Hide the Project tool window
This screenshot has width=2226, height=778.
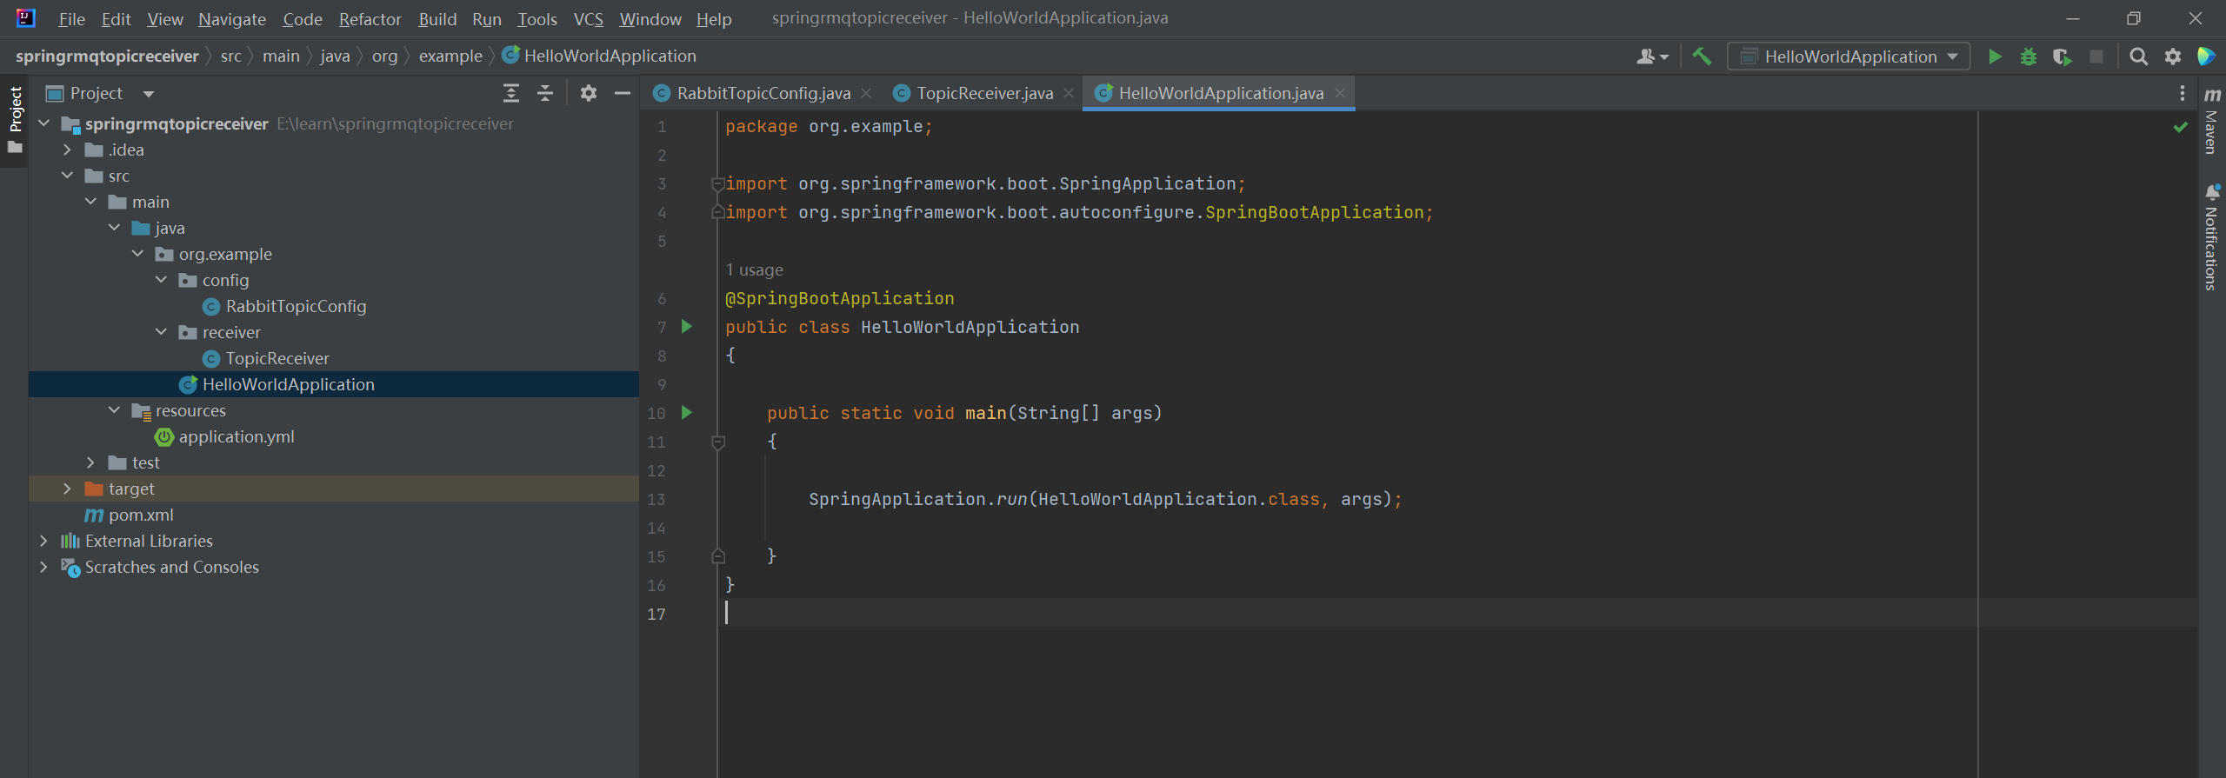623,93
